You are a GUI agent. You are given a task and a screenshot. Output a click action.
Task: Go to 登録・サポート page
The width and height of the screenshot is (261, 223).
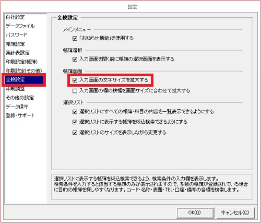(x=20, y=115)
